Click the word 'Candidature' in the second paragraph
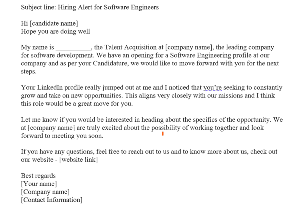 [x=110, y=63]
